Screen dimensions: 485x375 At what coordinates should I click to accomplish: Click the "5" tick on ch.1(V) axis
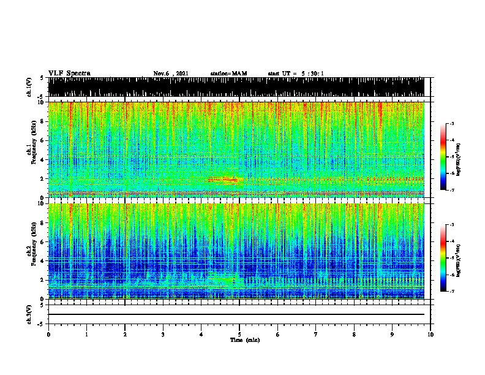tap(42, 78)
